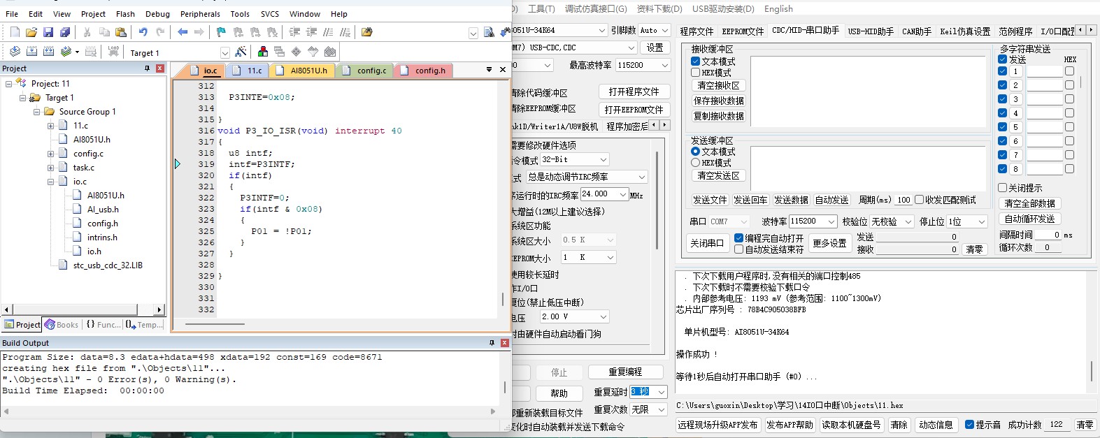The height and width of the screenshot is (438, 1100).
Task: Create a new file in Keil toolbar
Action: (15, 32)
